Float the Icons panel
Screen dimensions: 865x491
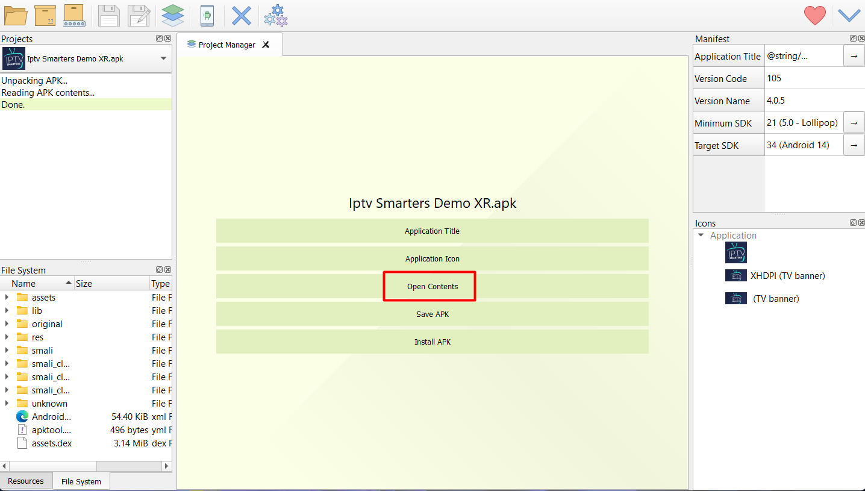pos(853,223)
